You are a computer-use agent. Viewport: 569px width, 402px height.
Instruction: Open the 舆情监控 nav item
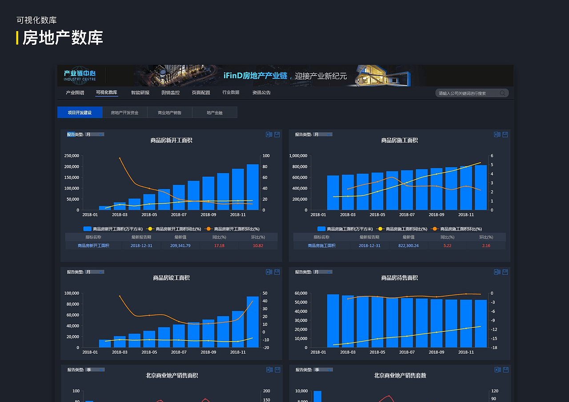click(170, 92)
